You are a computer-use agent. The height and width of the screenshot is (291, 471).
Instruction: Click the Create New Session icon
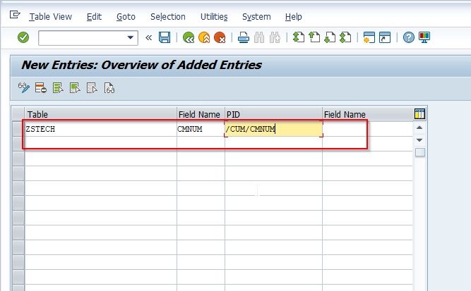(369, 37)
